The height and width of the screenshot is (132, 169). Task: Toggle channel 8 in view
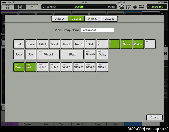(x=103, y=44)
